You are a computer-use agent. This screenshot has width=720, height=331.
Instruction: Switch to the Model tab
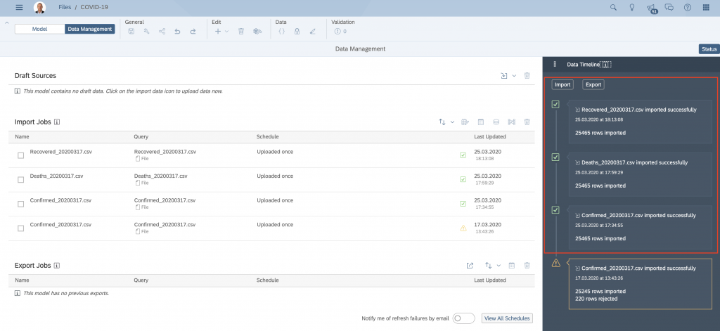[x=39, y=29]
